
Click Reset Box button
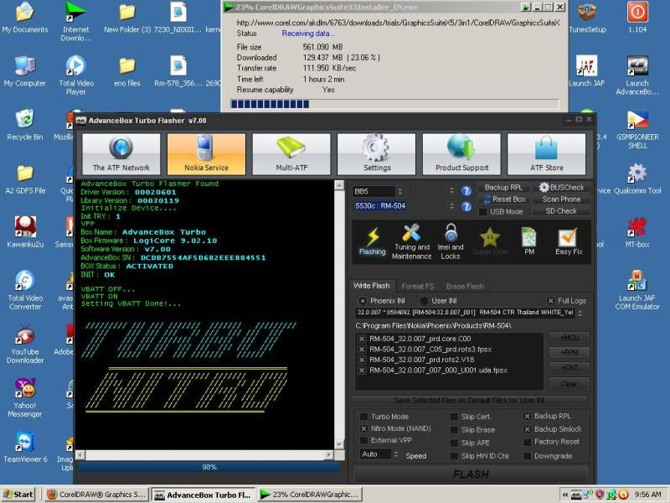coord(504,200)
